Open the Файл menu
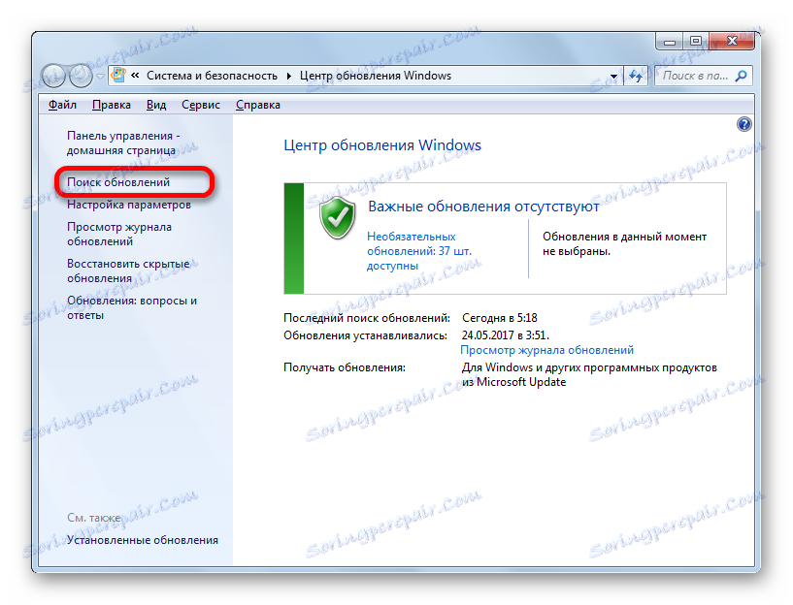This screenshot has width=793, height=605. [x=62, y=105]
